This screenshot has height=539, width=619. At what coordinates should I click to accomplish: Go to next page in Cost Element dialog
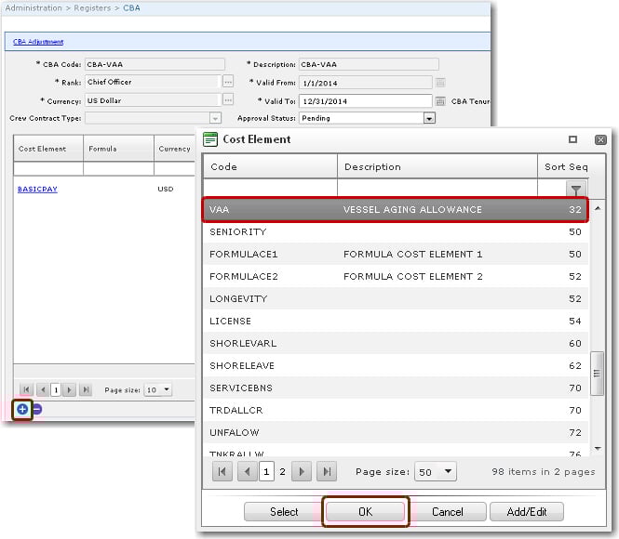tap(302, 472)
